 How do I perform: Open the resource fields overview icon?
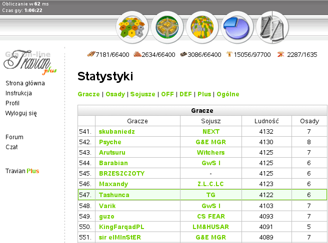132,27
